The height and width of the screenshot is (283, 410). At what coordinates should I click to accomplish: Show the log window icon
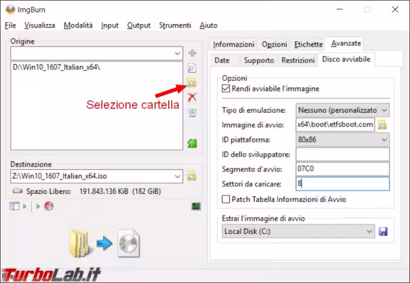point(196,206)
